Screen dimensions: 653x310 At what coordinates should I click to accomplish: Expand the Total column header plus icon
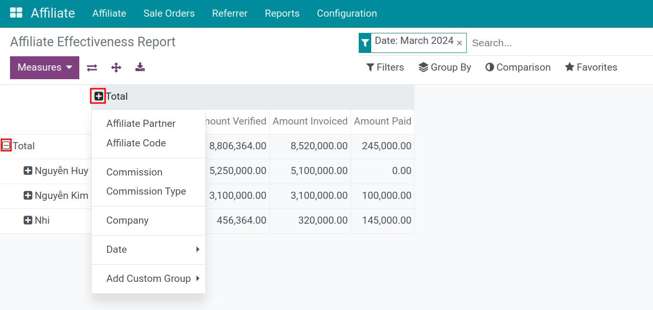[98, 96]
